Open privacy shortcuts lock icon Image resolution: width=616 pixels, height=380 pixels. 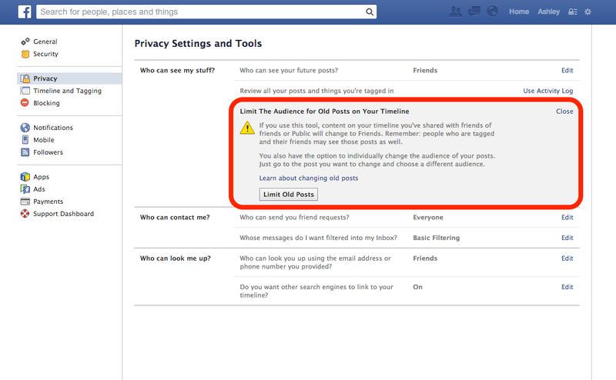click(573, 12)
